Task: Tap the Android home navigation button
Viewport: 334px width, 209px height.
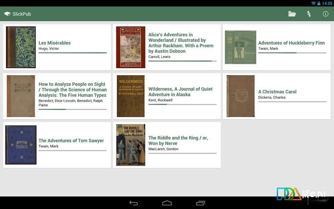Action: [167, 203]
